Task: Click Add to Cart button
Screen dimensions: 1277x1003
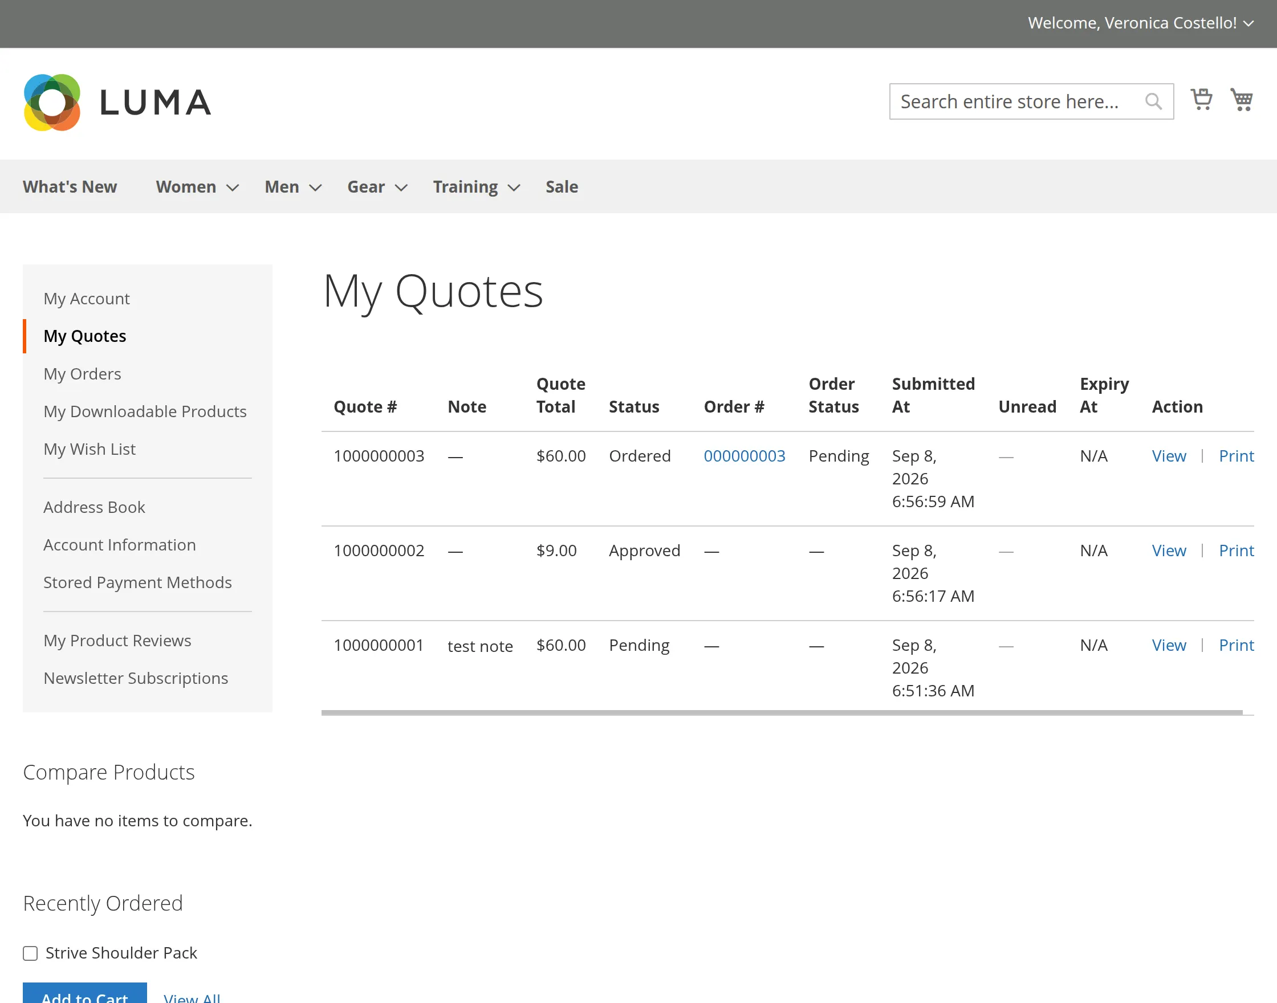Action: pos(84,994)
